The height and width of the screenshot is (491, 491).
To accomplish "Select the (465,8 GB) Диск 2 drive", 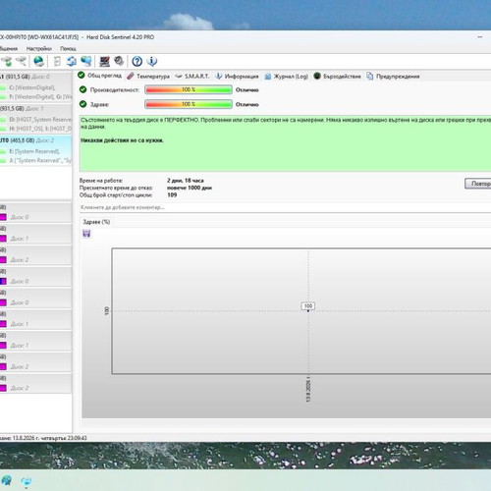I will click(35, 140).
